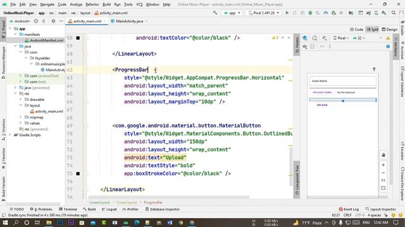The height and width of the screenshot is (227, 405).
Task: Open the run configuration app dropdown
Action: point(232,13)
